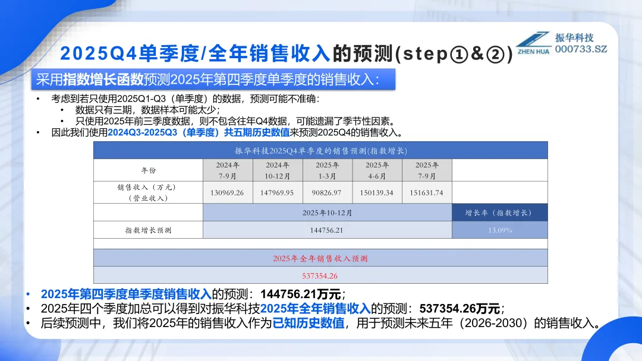Click red total value 537354.26 in table
The width and height of the screenshot is (642, 361).
320,276
